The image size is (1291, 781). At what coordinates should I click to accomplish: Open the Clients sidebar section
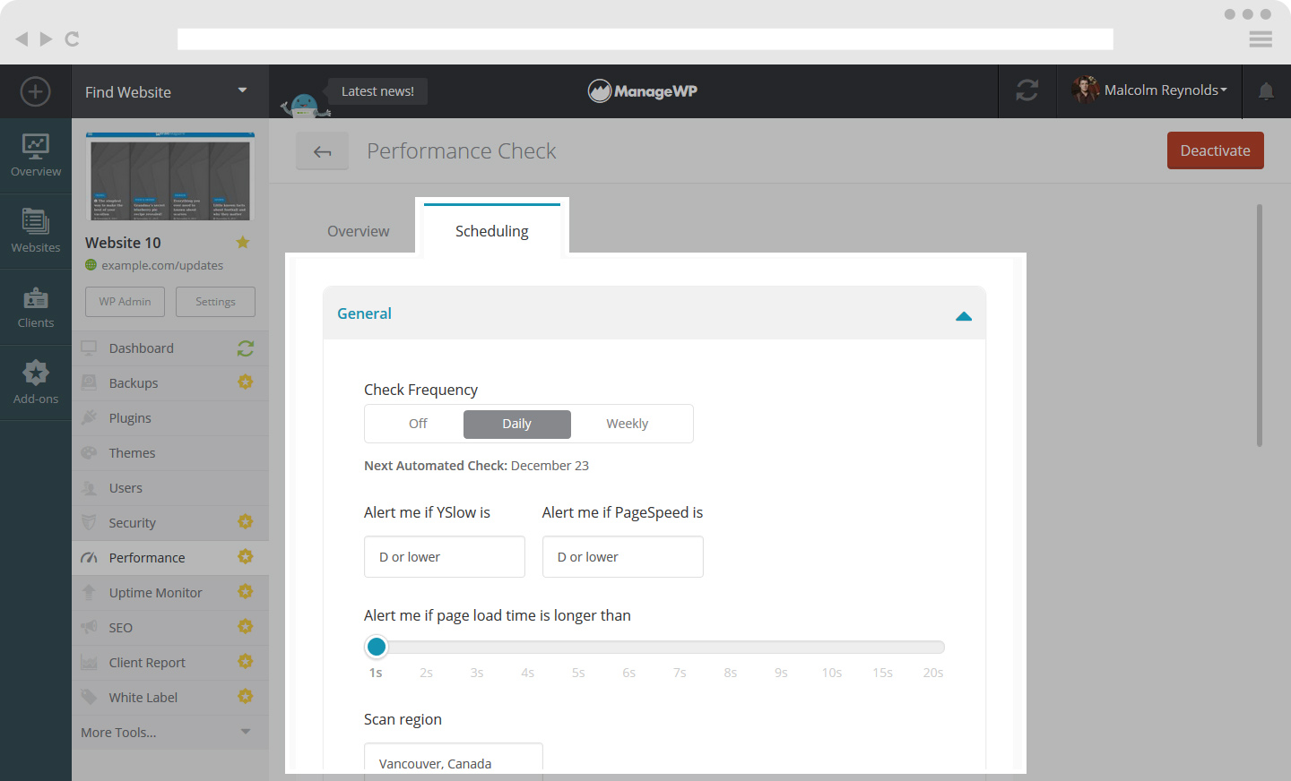point(36,307)
